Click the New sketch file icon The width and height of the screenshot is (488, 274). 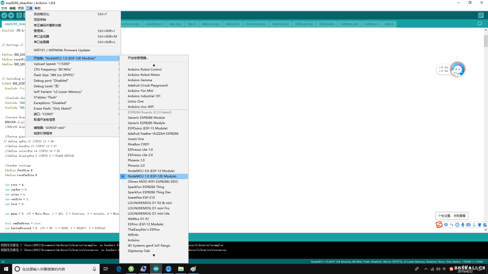coord(19,15)
